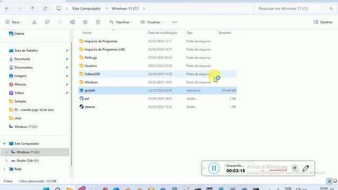This screenshot has height=190, width=338.
Task: Click Este Computador in address breadcrumb
Action: (x=87, y=8)
